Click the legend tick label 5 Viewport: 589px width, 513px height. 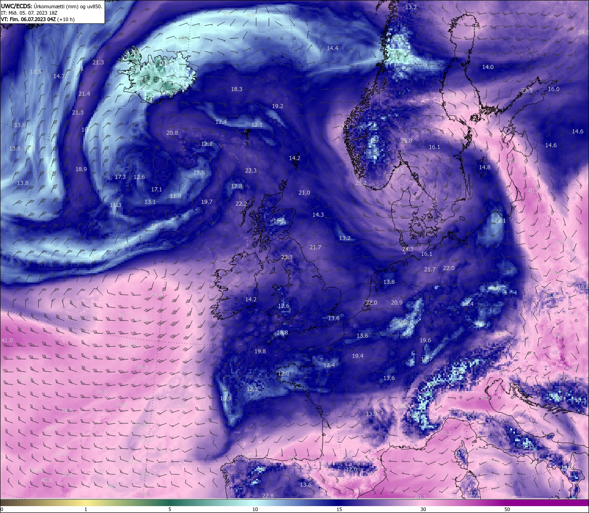coord(170,509)
